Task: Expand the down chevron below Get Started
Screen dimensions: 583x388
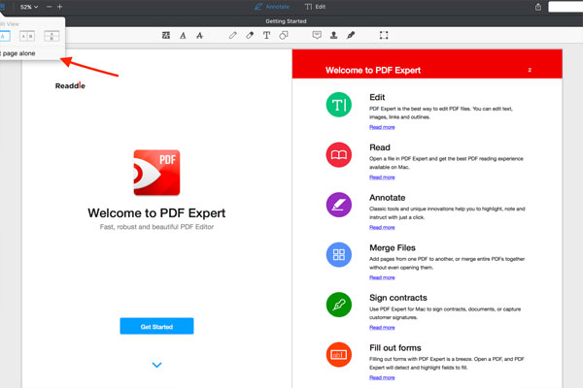Action: (156, 365)
